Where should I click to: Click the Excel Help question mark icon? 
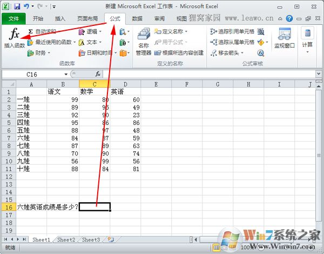tap(289, 18)
